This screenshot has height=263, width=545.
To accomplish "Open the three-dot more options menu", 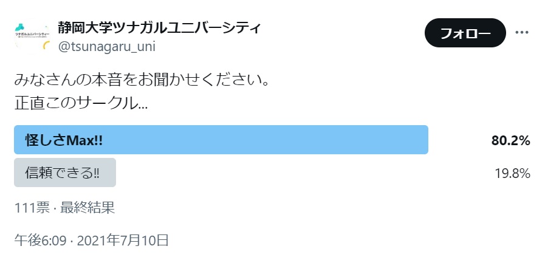I will click(x=522, y=33).
